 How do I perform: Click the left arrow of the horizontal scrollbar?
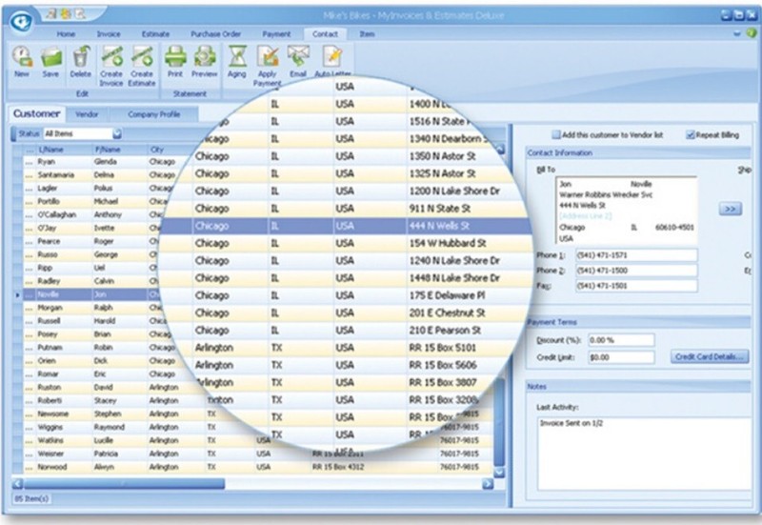tap(17, 484)
